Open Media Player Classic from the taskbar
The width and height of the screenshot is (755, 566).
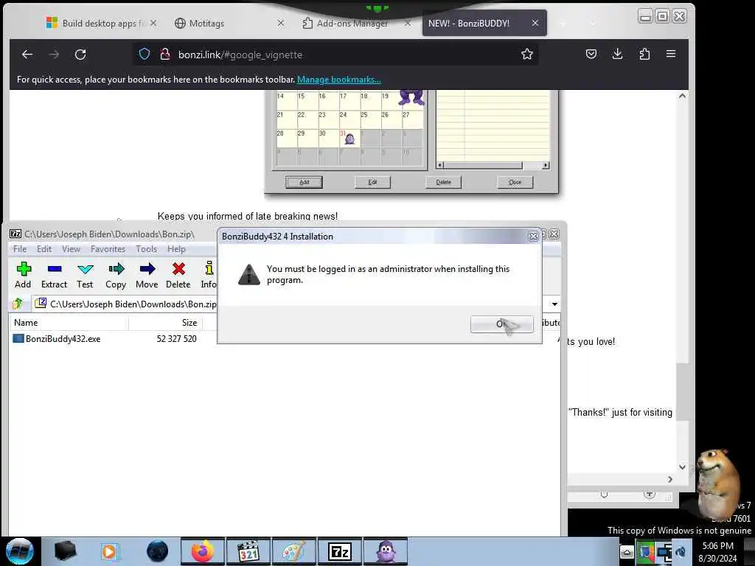248,551
